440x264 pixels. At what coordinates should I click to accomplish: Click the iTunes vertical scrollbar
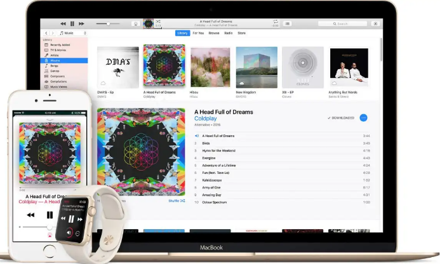coord(381,49)
